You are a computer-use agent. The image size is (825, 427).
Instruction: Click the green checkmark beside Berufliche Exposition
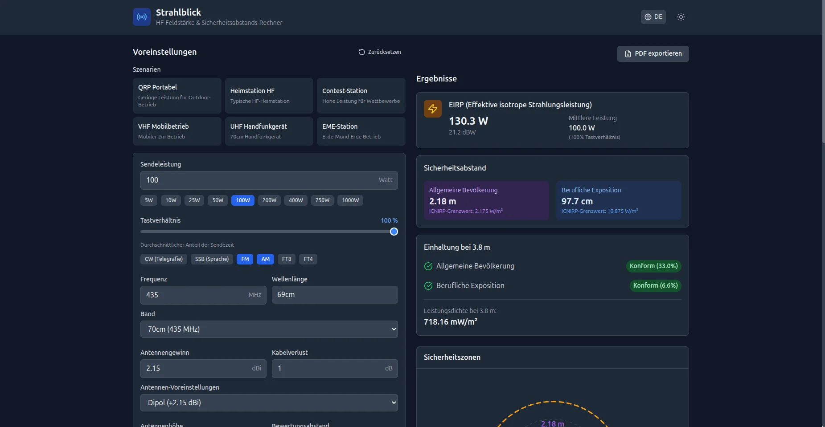(427, 286)
